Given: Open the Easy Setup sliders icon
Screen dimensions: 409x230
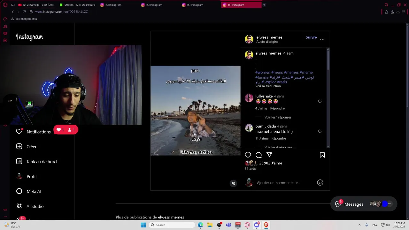Looking at the screenshot, I should point(404,12).
